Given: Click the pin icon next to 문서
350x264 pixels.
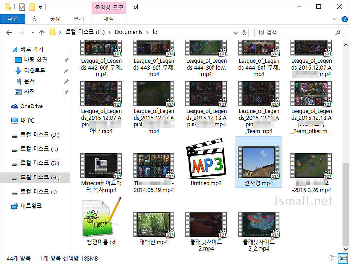Looking at the screenshot, I should (66, 81).
